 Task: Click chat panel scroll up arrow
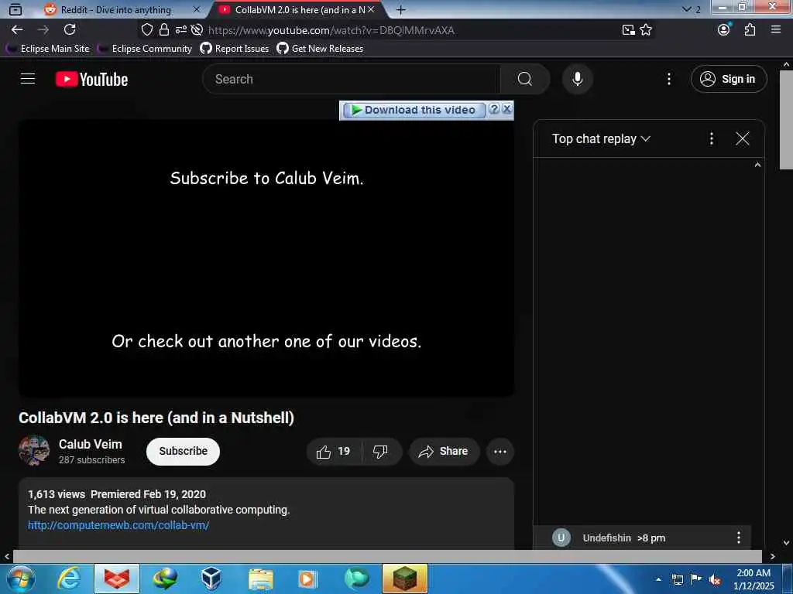757,165
